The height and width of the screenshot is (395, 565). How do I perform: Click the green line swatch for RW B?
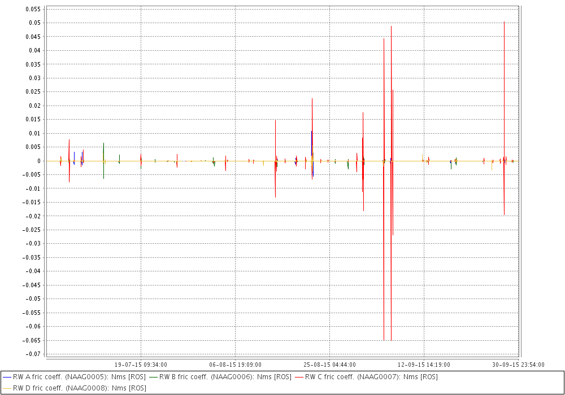[154, 378]
